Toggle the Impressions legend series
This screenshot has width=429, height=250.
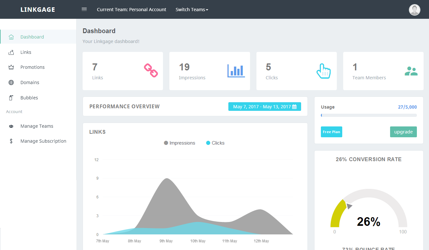pos(180,143)
